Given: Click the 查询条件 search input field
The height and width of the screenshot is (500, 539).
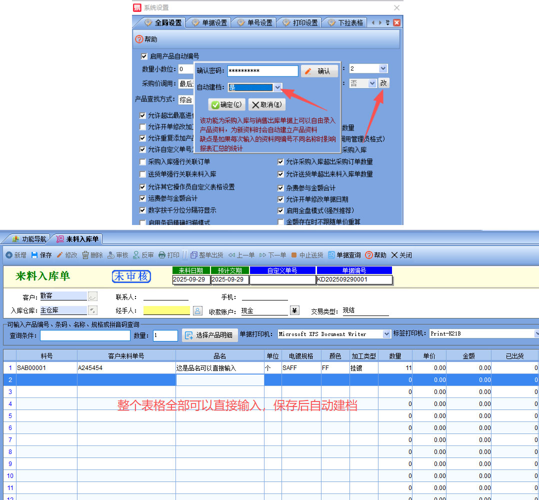Looking at the screenshot, I should tap(85, 335).
